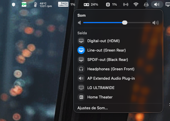
Task: Select Home Theater Apple TV output
Action: coord(118,97)
